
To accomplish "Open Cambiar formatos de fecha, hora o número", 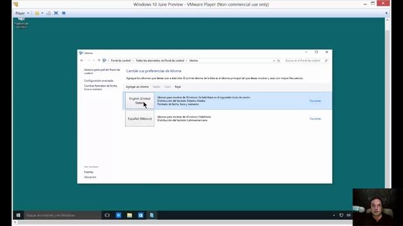I will coord(101,87).
